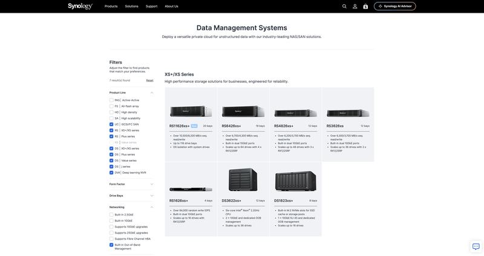Viewport: 484px width, 256px height.
Task: Open the RS4826xs+ product image
Action: coord(296,113)
